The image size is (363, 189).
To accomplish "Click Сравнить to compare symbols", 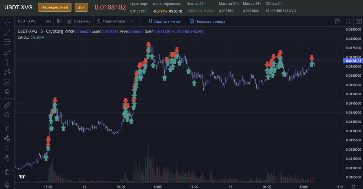I will point(79,21).
